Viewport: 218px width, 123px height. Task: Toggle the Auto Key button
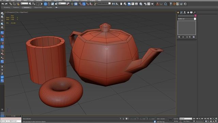point(176,119)
